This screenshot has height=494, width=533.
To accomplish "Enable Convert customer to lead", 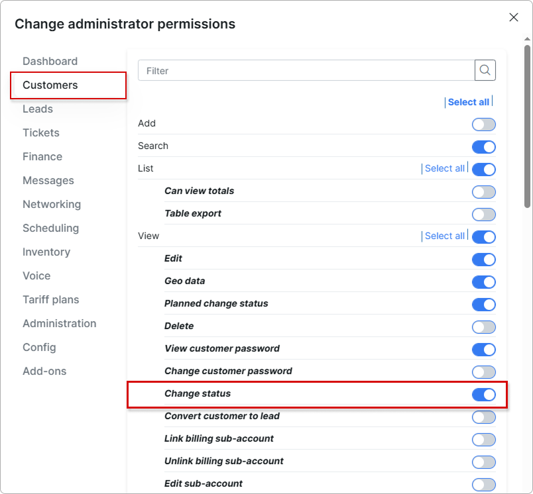I will click(484, 417).
